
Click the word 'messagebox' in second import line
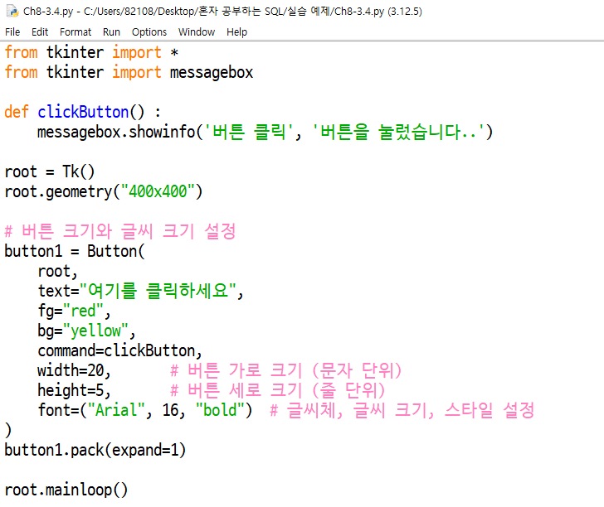212,72
